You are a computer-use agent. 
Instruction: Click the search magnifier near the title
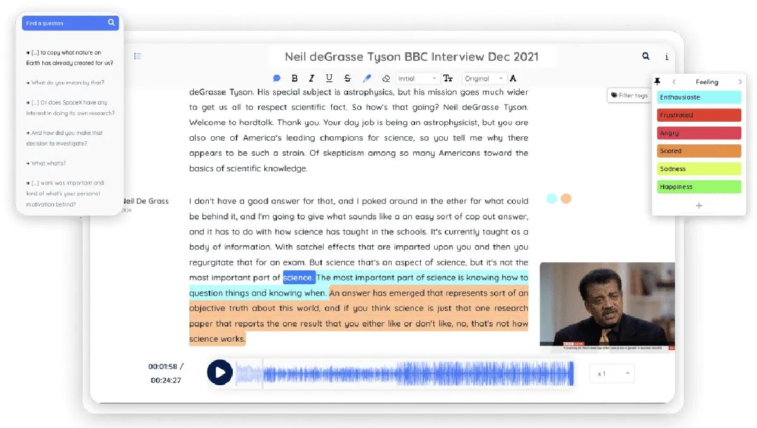tap(646, 56)
